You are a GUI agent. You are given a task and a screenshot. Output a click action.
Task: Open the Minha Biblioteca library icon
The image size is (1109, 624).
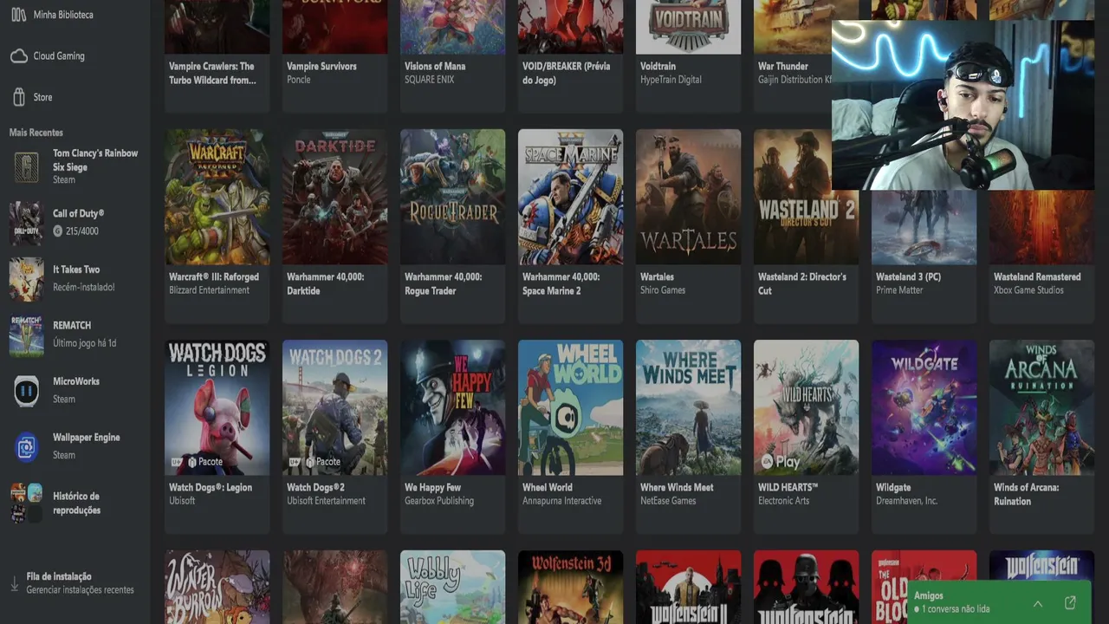point(18,15)
